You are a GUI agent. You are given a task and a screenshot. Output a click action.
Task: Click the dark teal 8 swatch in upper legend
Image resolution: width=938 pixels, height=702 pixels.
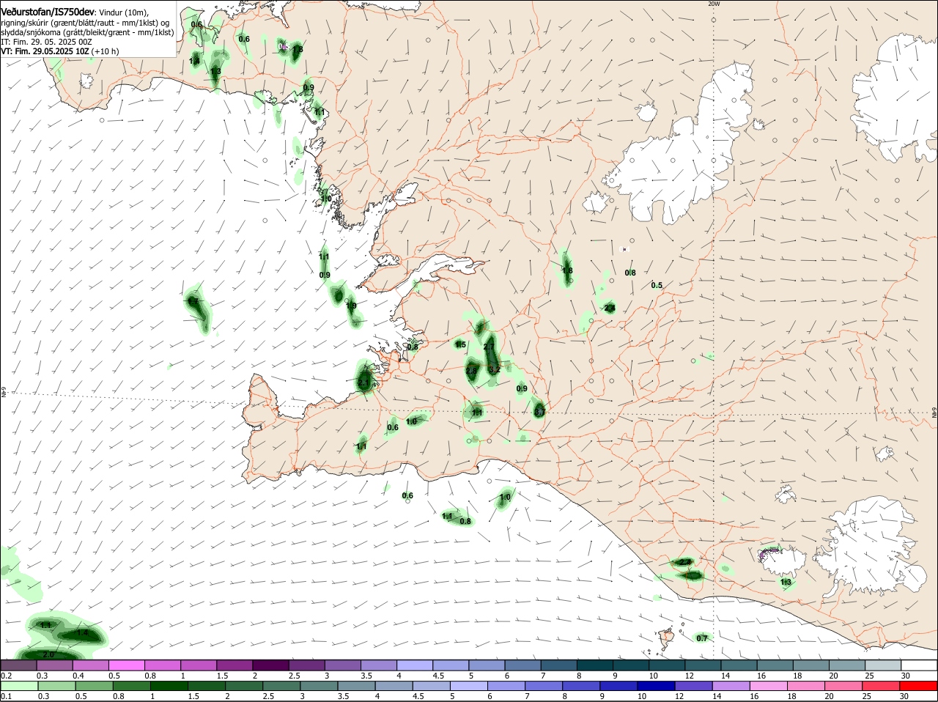(595, 665)
